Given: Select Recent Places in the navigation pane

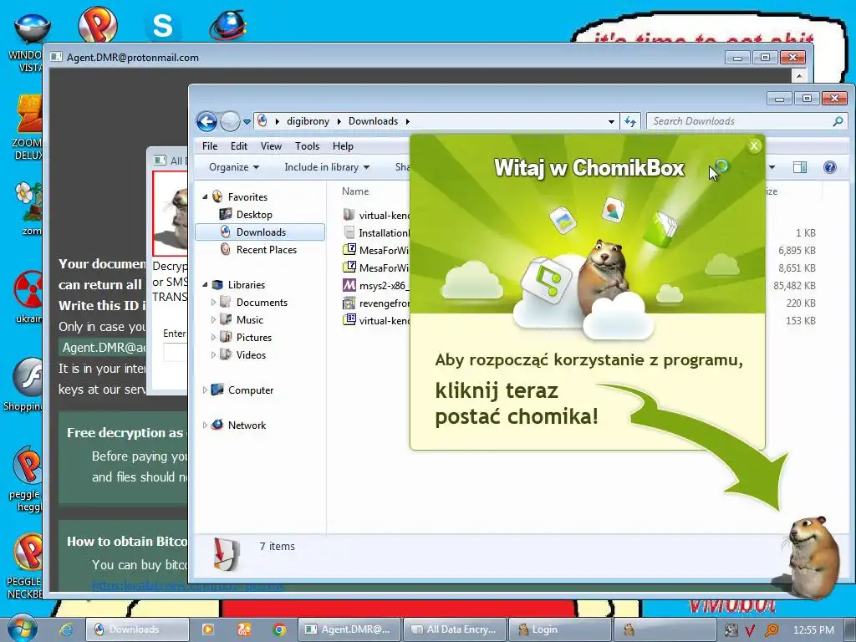Looking at the screenshot, I should pos(266,249).
